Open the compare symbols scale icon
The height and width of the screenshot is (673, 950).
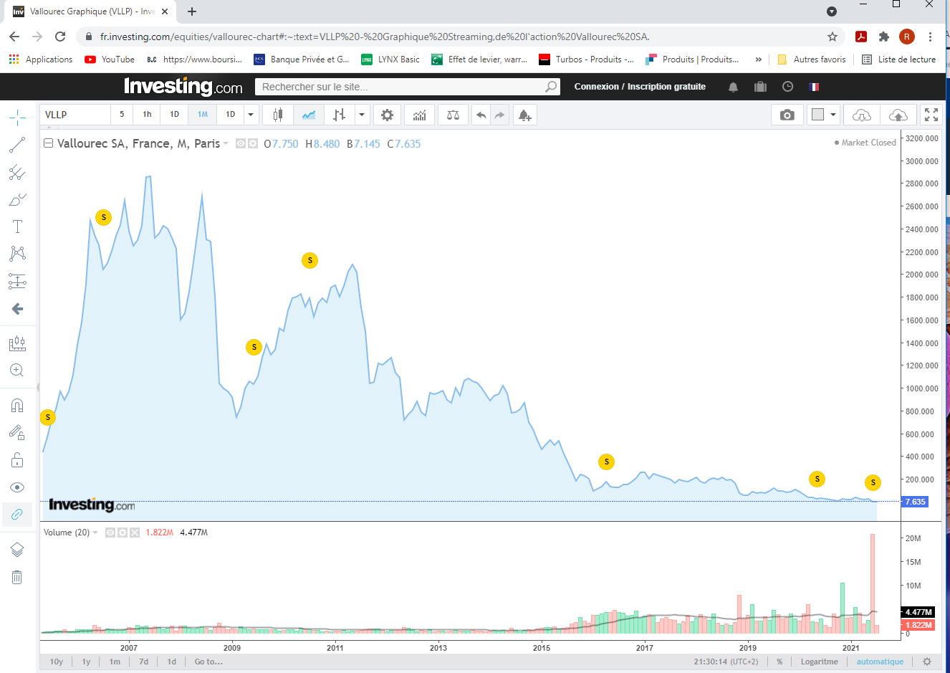453,115
